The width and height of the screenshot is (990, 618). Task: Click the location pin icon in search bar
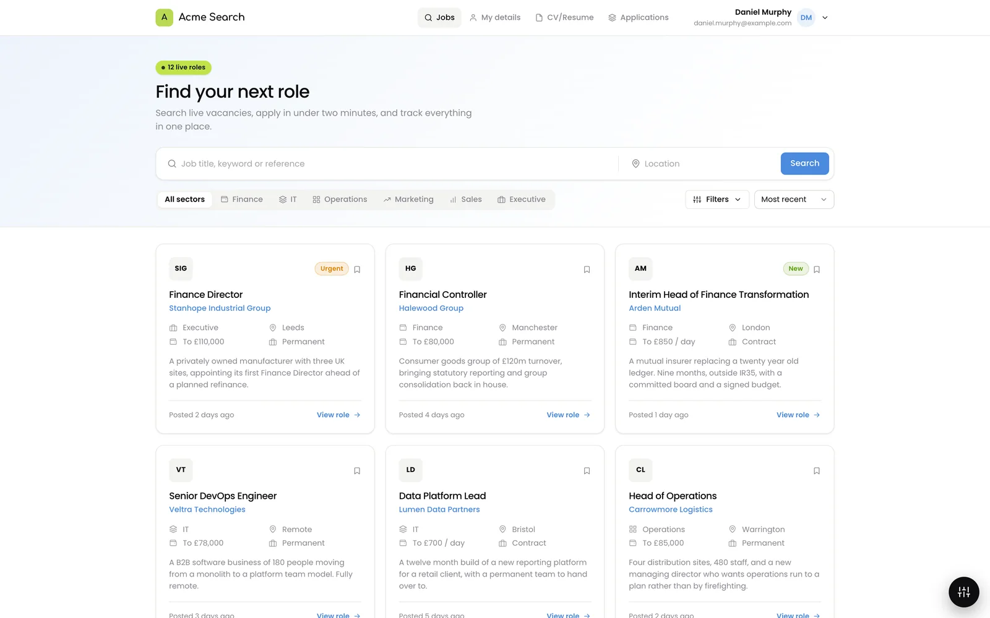pyautogui.click(x=635, y=164)
